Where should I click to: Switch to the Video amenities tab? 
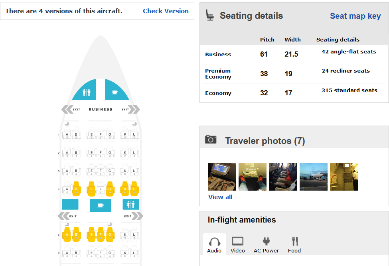tap(238, 245)
